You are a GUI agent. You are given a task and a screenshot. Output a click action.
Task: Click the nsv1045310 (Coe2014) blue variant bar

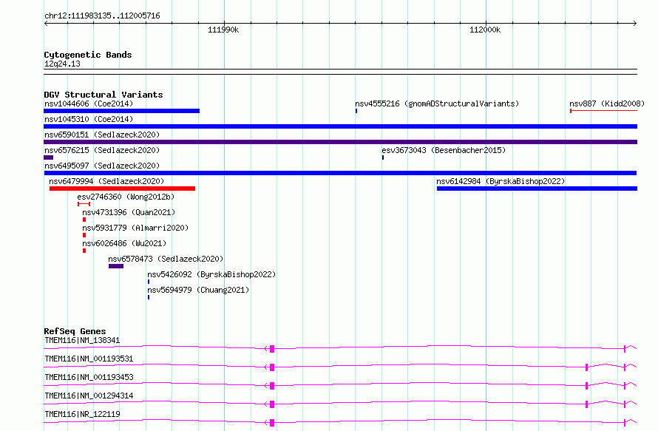pos(341,126)
